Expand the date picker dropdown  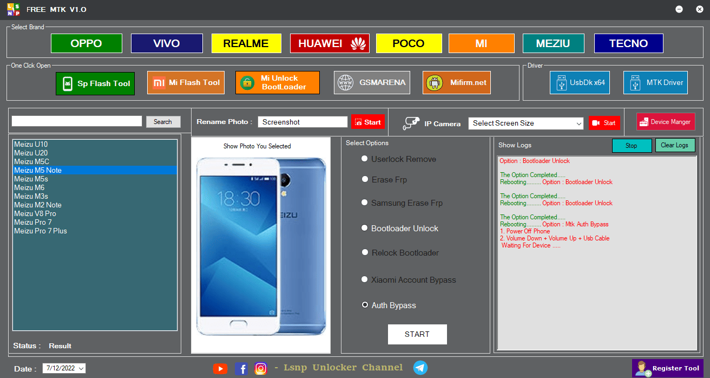point(80,368)
